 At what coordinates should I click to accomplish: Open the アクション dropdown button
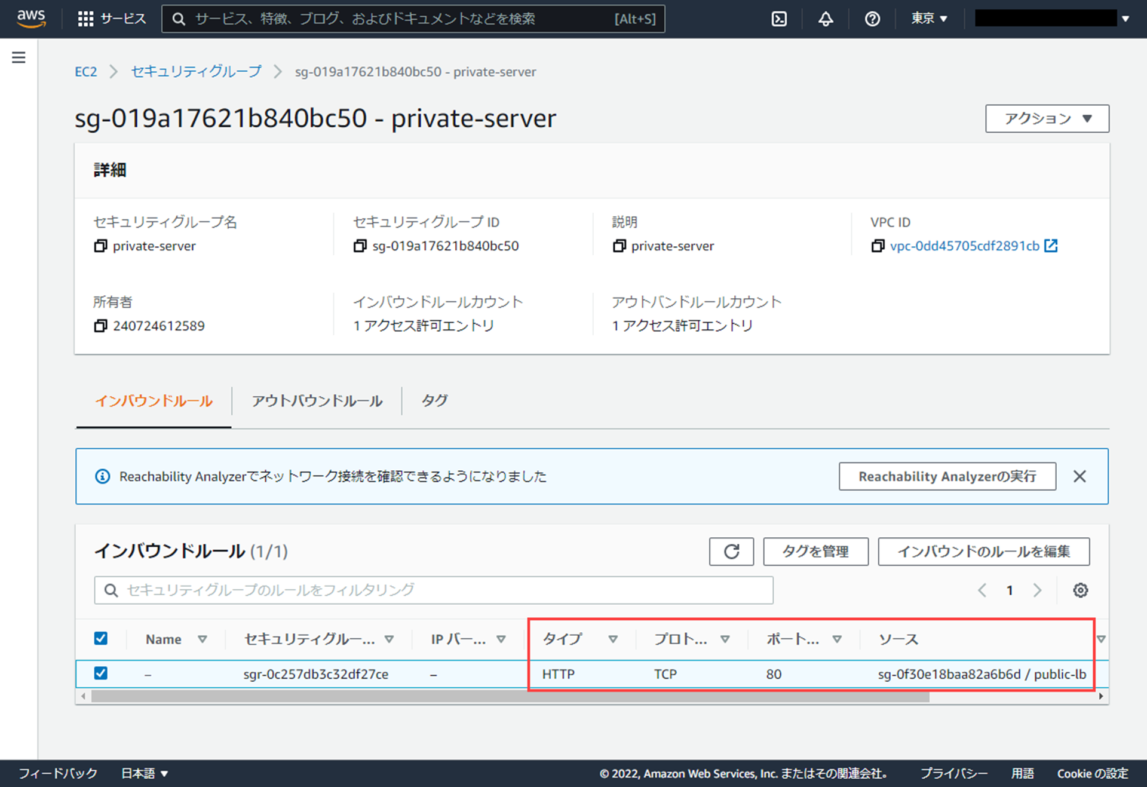click(x=1047, y=118)
